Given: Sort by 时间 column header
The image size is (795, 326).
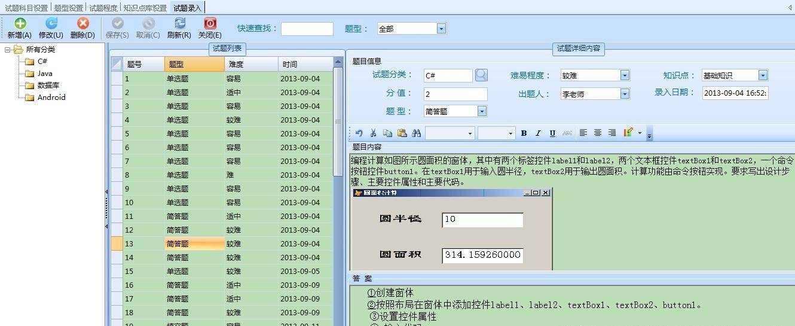Looking at the screenshot, I should click(x=305, y=64).
